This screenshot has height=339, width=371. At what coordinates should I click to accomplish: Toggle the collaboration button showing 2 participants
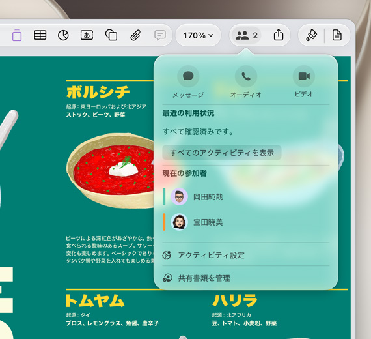(246, 35)
